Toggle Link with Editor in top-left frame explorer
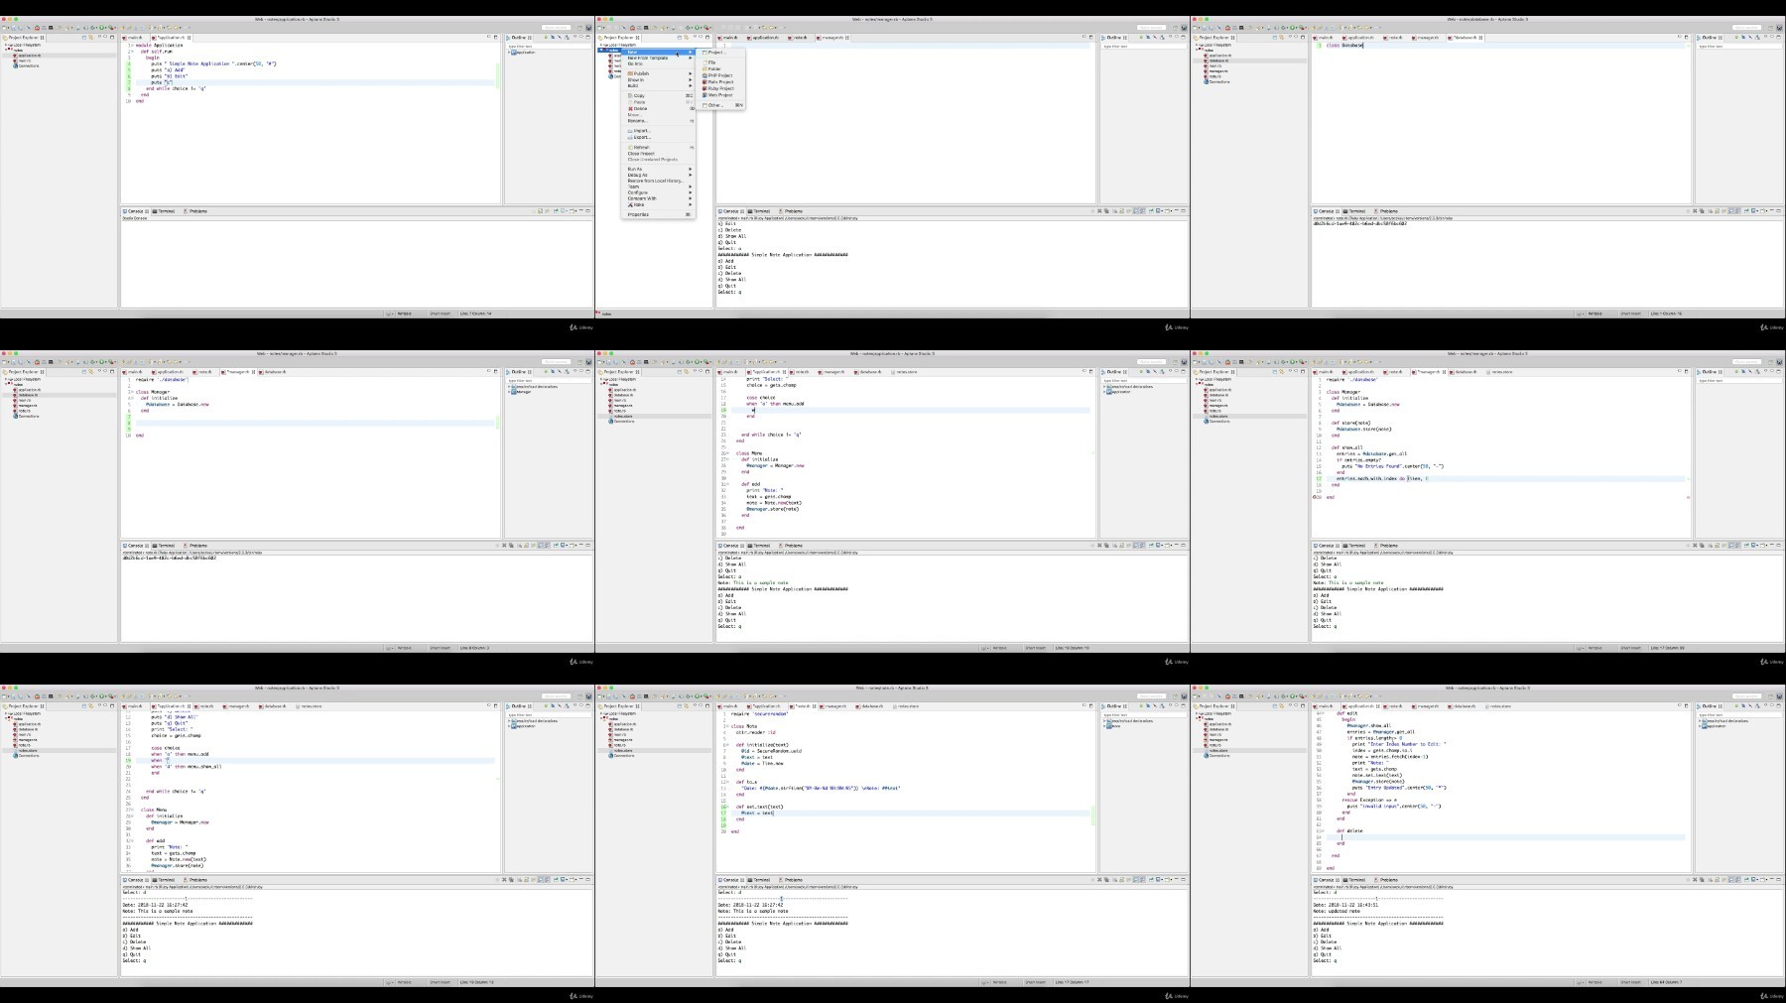 click(91, 38)
